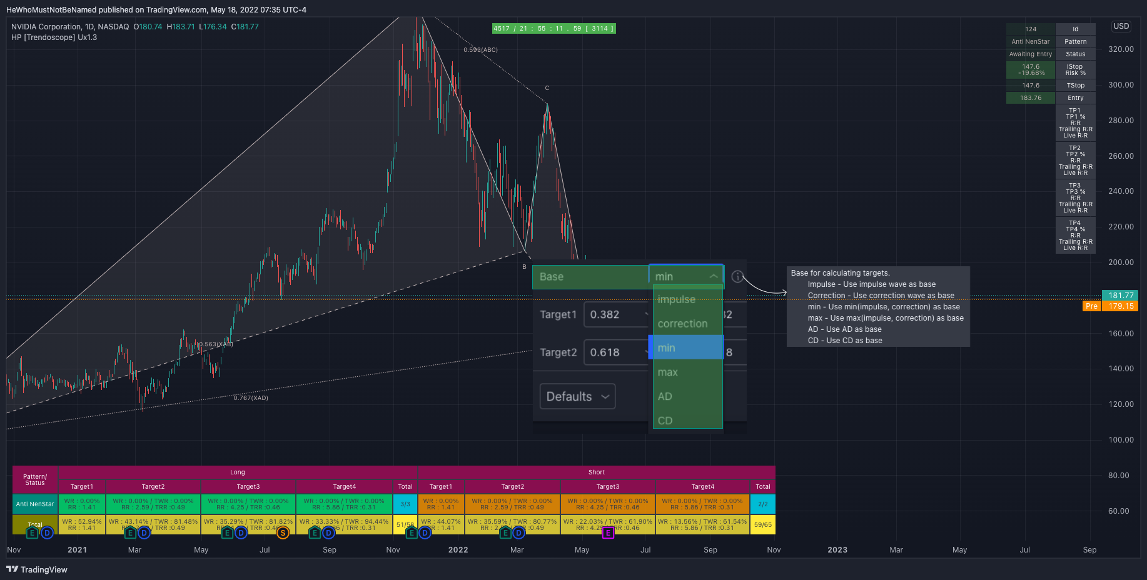Click dividend D marker above Sep 2021

(x=328, y=533)
